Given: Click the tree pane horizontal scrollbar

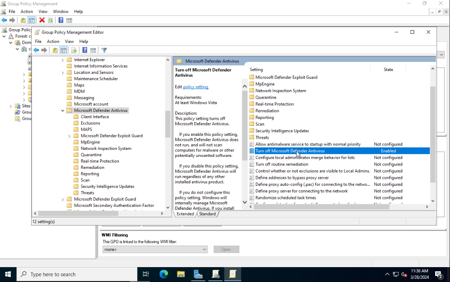Looking at the screenshot, I should click(x=78, y=213).
